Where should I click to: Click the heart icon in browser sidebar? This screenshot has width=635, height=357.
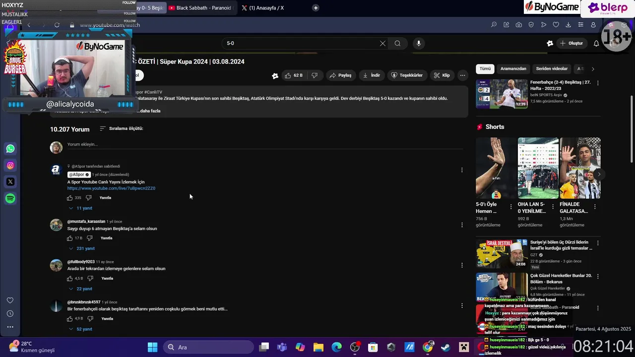(x=10, y=300)
